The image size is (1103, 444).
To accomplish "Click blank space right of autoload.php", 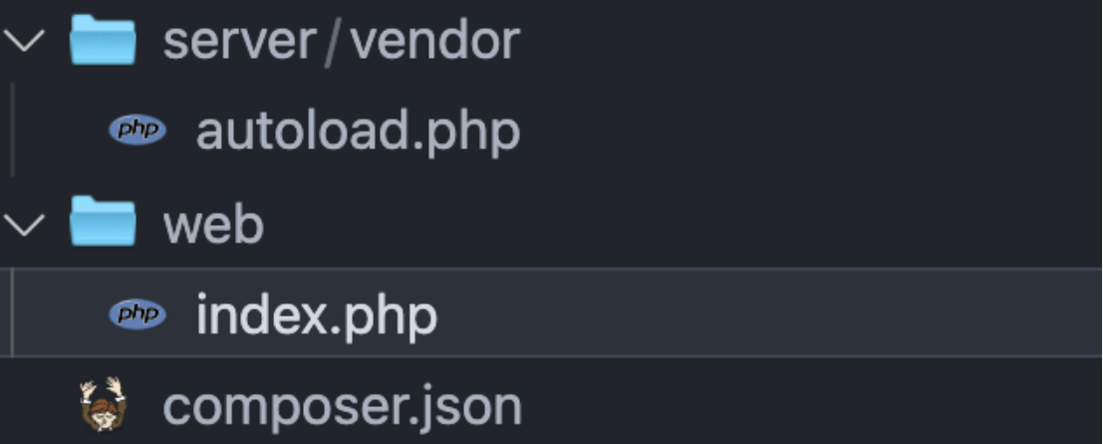I will point(797,130).
